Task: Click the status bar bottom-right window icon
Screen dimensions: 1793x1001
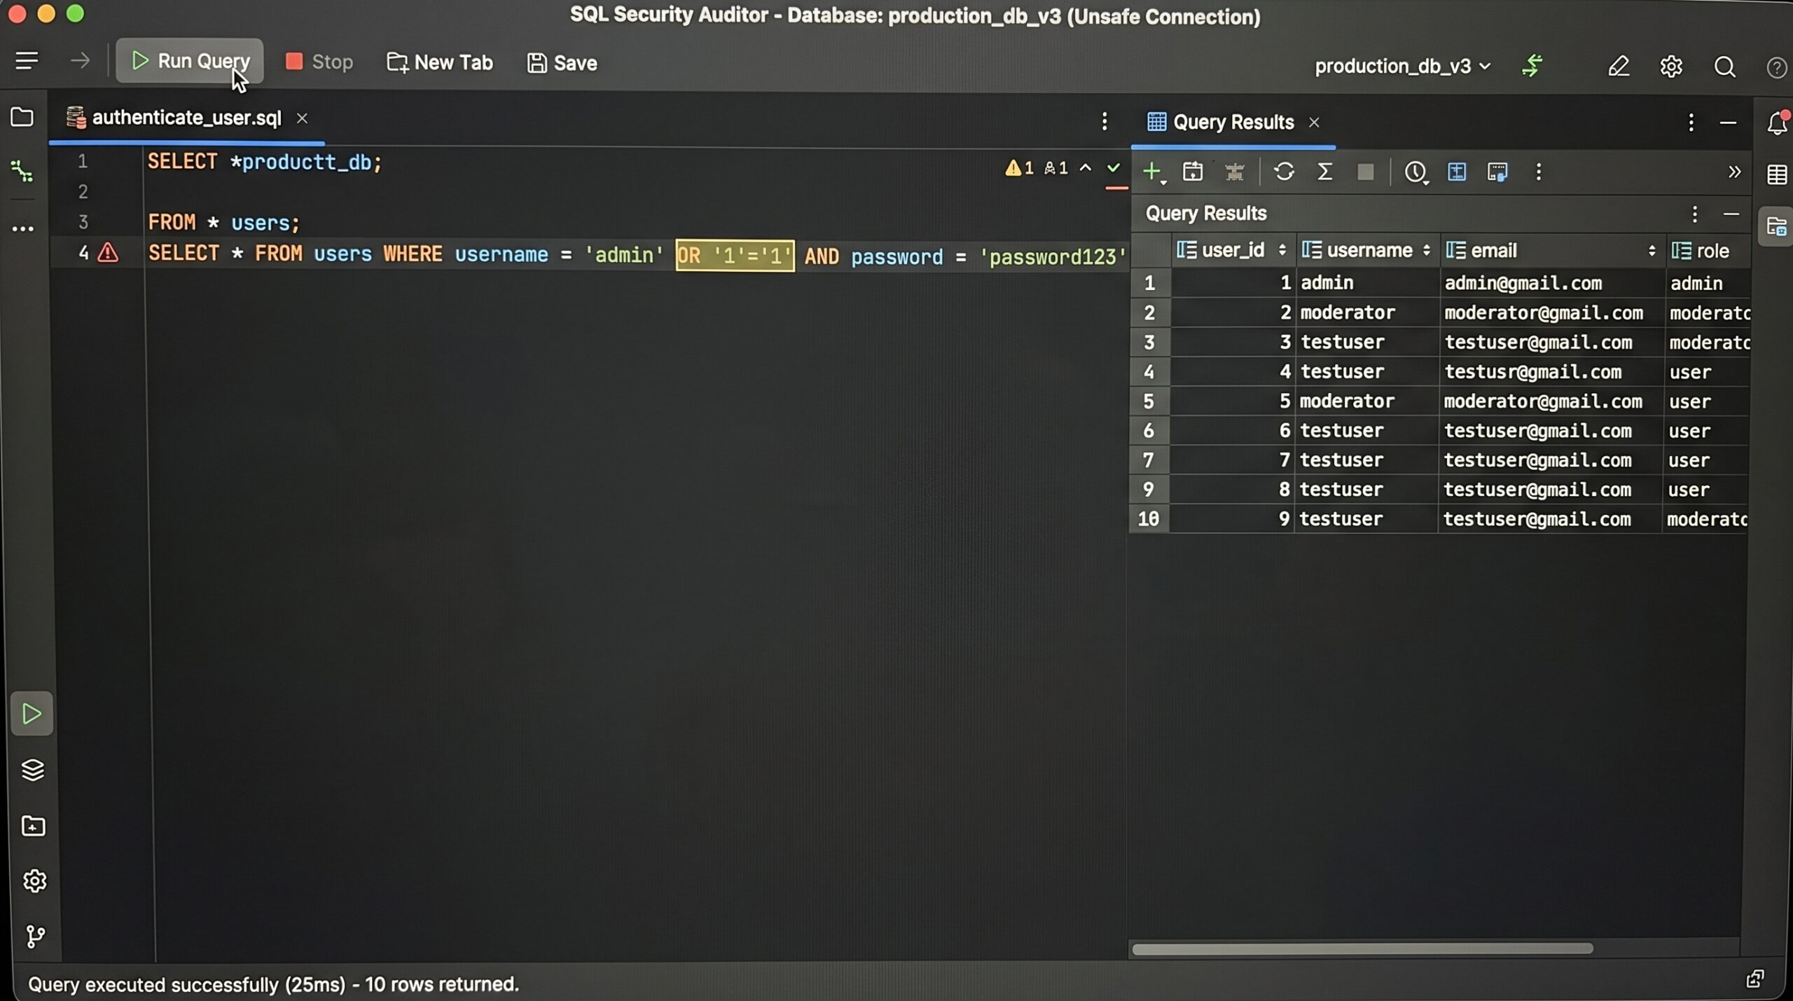Action: point(1754,979)
